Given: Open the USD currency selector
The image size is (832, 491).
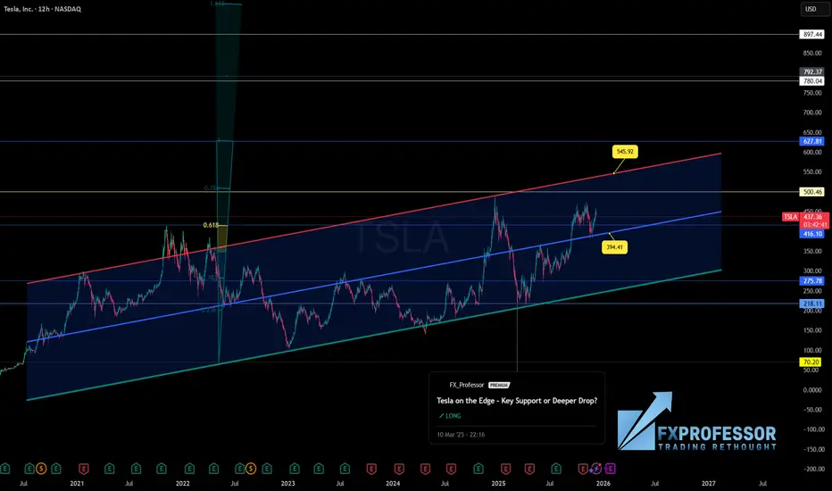Looking at the screenshot, I should coord(814,9).
